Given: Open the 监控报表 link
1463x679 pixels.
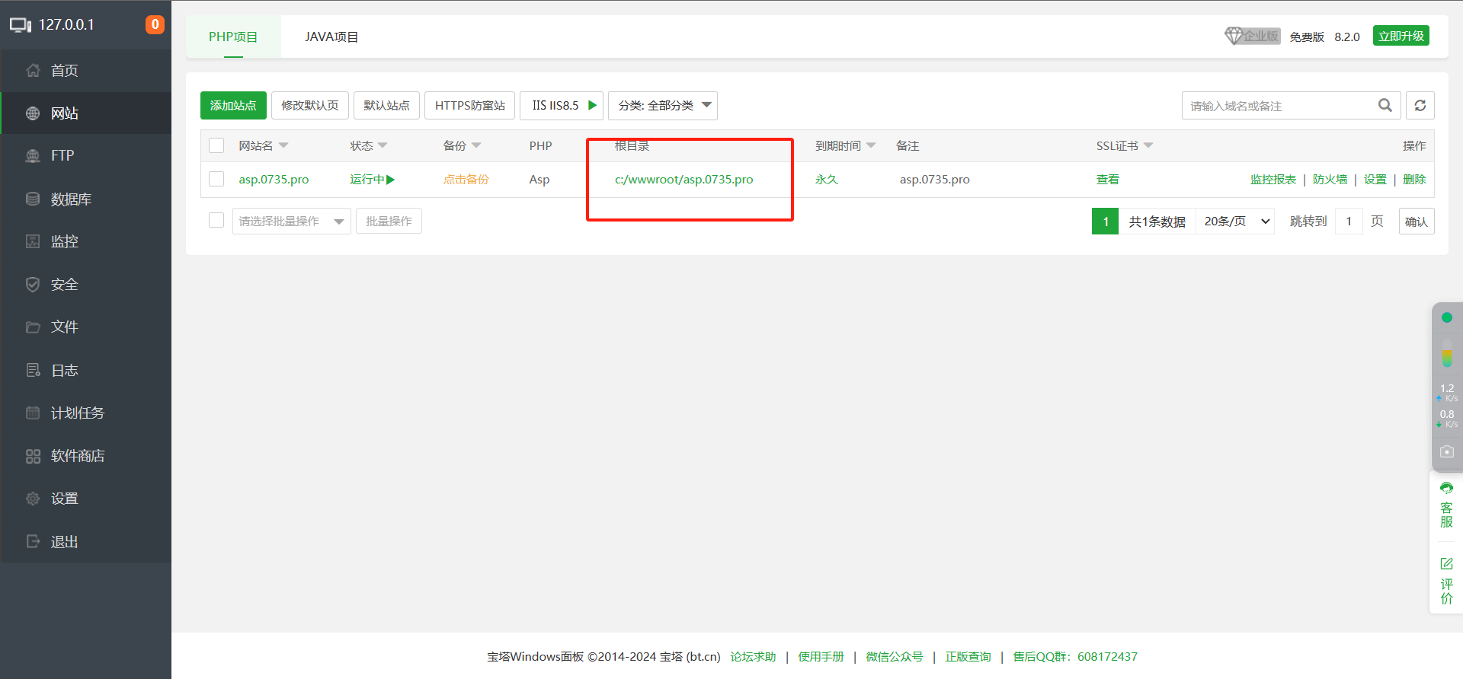Looking at the screenshot, I should tap(1273, 180).
